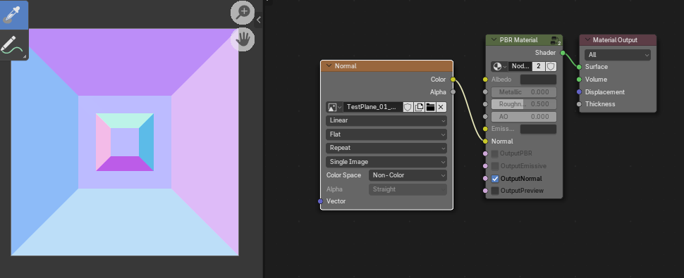The height and width of the screenshot is (278, 684).
Task: Open the All target dropdown
Action: [x=617, y=55]
